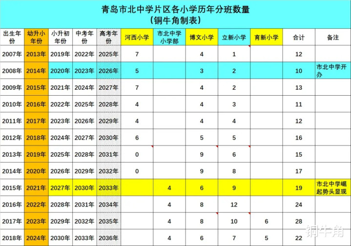Select the 幼升小年份 orange header
This screenshot has height=246, width=351.
[36, 37]
